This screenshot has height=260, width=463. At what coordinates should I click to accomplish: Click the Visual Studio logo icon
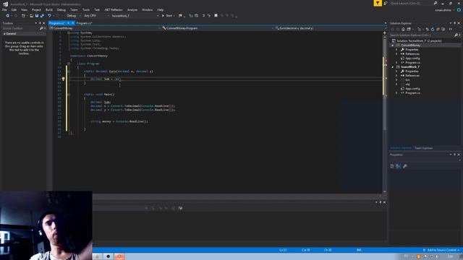(x=5, y=4)
